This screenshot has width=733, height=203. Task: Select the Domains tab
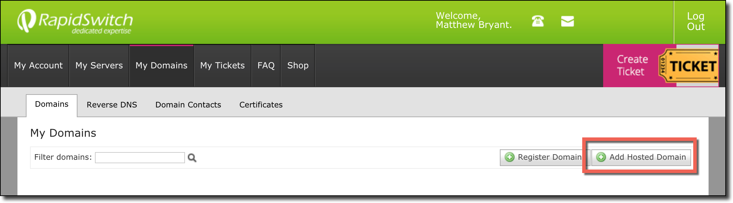click(52, 105)
